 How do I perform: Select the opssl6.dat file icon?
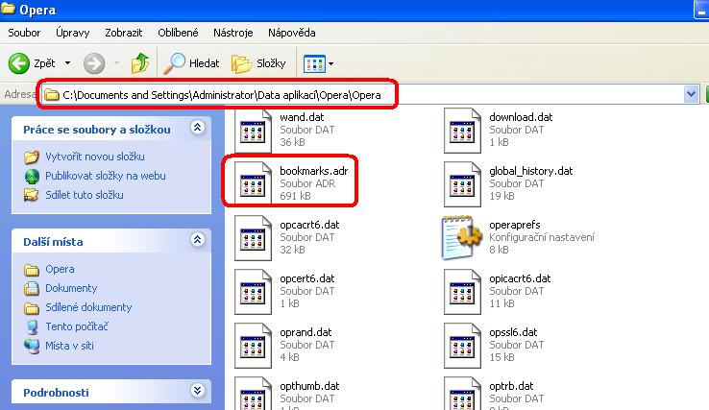[462, 346]
